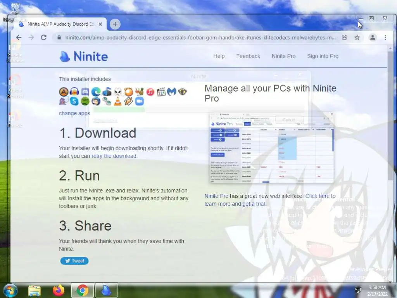Click the HandBrake pineapple icon
This screenshot has width=397, height=298.
140,92
